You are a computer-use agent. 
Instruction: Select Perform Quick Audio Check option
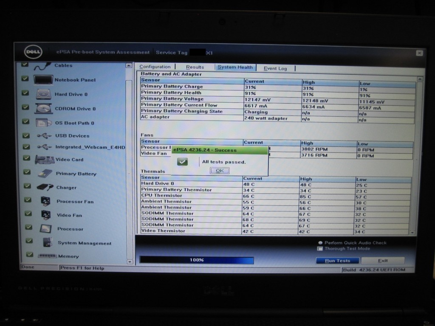tap(320, 242)
